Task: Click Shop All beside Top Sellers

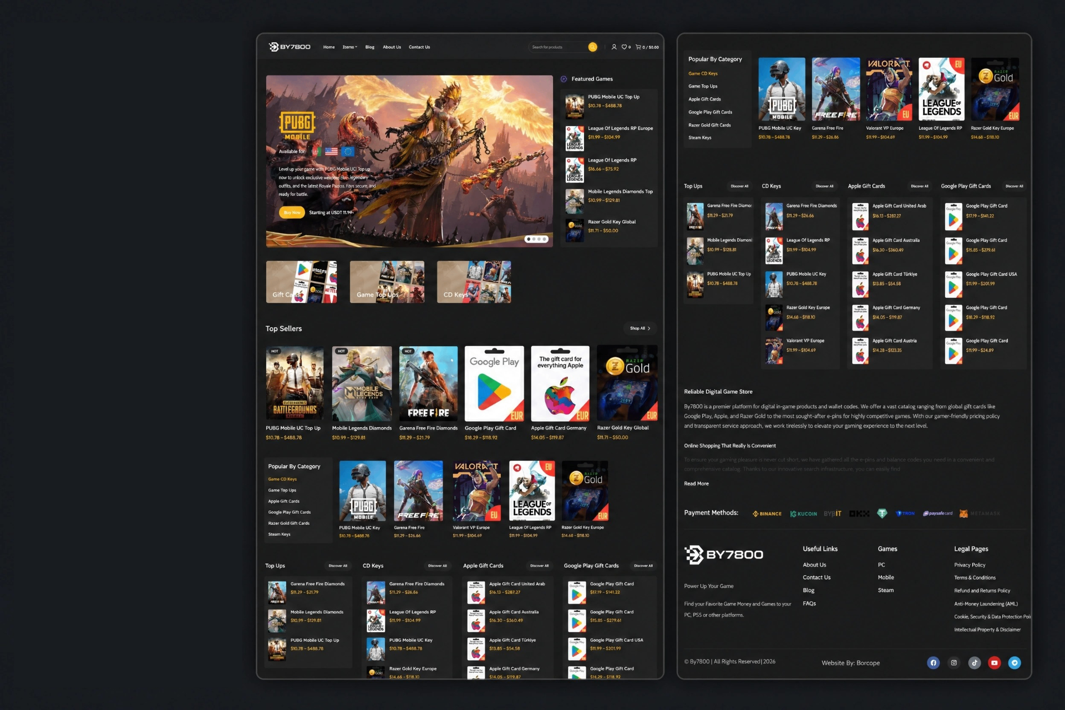Action: [x=640, y=328]
